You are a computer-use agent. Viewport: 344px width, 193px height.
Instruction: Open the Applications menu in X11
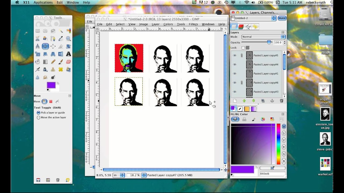click(43, 2)
